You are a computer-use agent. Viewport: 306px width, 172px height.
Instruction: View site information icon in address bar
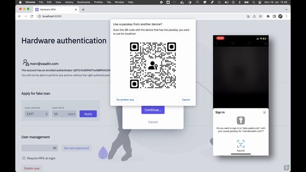click(39, 16)
